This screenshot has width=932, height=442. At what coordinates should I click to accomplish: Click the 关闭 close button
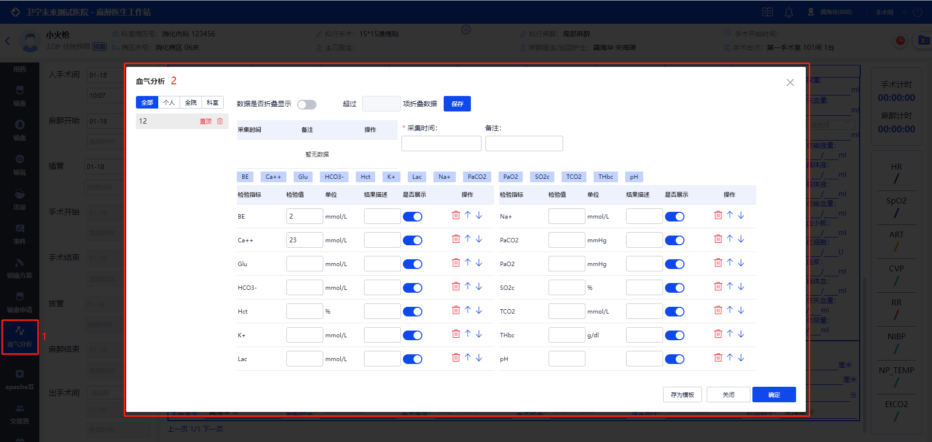coord(729,395)
